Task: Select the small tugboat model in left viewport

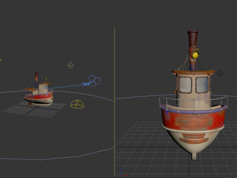Action: (x=39, y=89)
